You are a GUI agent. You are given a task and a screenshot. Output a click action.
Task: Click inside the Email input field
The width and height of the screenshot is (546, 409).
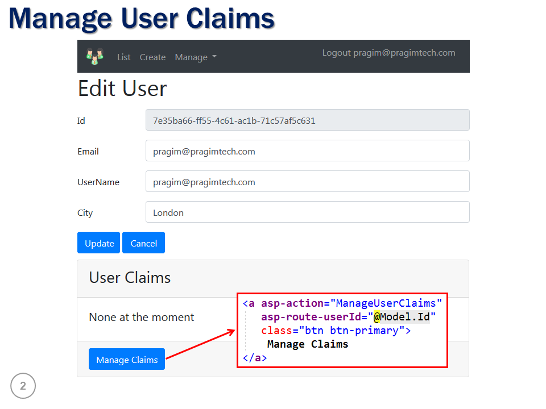tap(307, 151)
